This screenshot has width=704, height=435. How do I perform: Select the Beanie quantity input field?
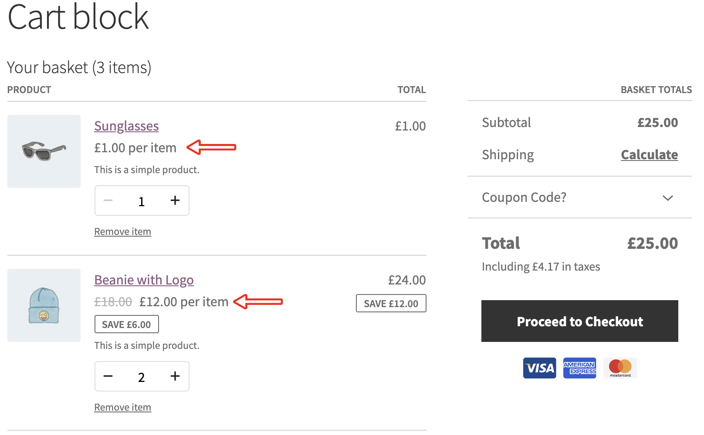click(x=142, y=376)
